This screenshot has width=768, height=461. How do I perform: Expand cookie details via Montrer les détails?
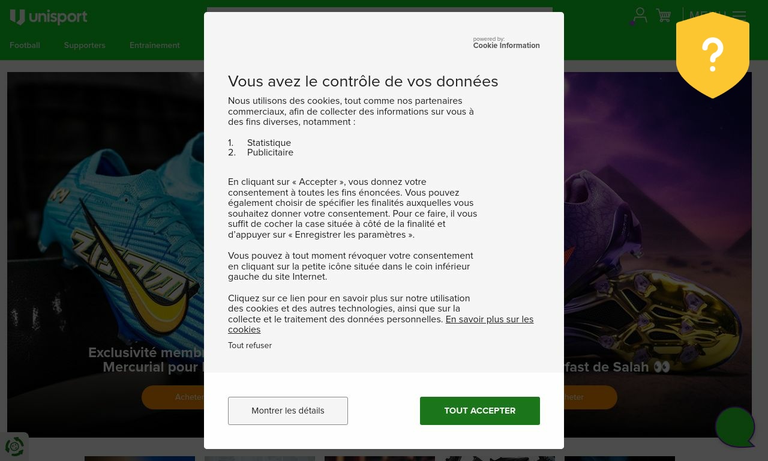pos(288,411)
